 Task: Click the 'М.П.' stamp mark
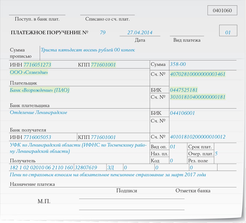[44, 201]
